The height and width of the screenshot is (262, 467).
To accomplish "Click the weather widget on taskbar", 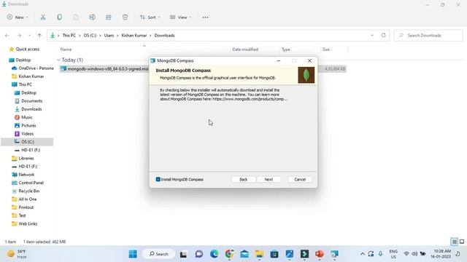I will click(x=17, y=254).
